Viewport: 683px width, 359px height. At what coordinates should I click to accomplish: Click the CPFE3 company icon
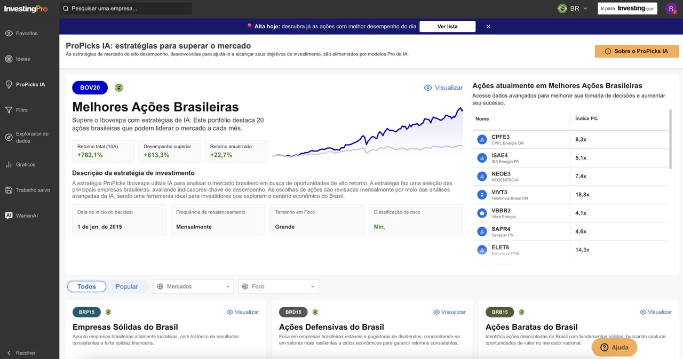(x=482, y=139)
